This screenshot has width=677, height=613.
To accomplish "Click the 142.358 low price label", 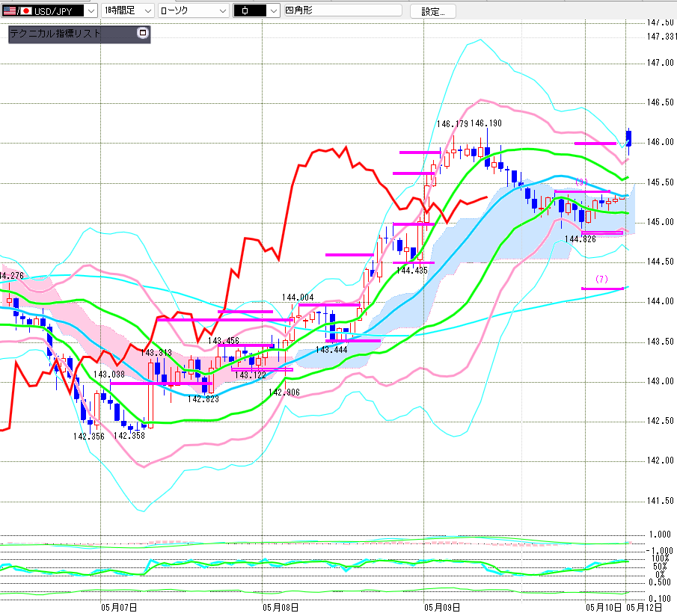I will click(x=129, y=436).
